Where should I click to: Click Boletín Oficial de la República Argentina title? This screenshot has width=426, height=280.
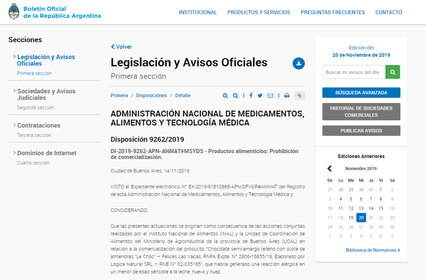[62, 12]
